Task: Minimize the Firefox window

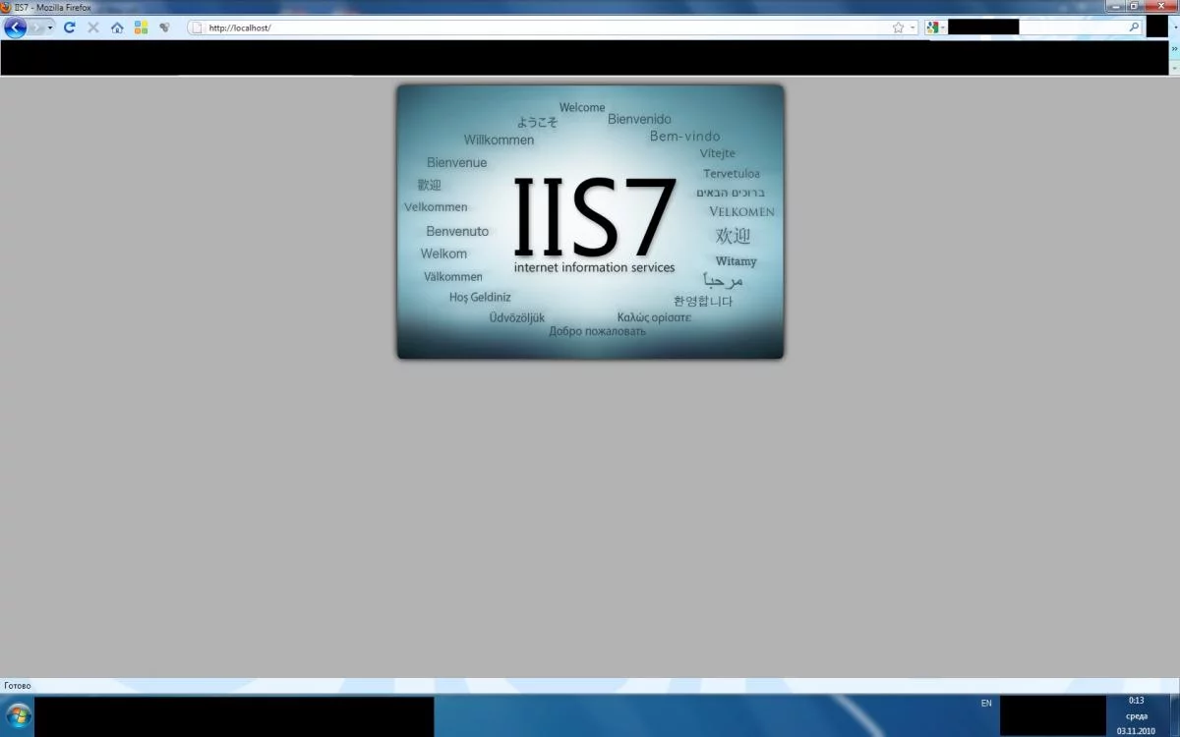Action: [x=1117, y=6]
